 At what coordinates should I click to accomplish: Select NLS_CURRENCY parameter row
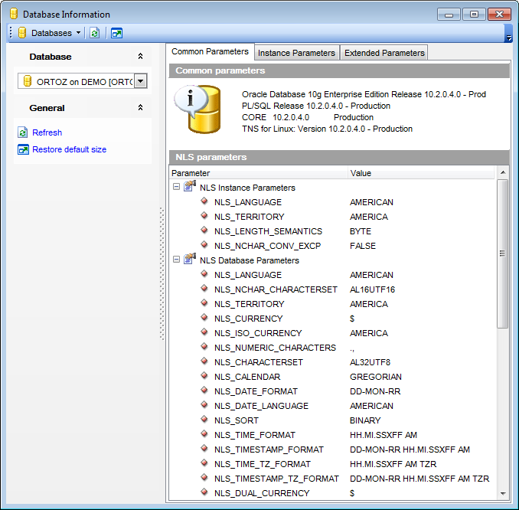(331, 319)
